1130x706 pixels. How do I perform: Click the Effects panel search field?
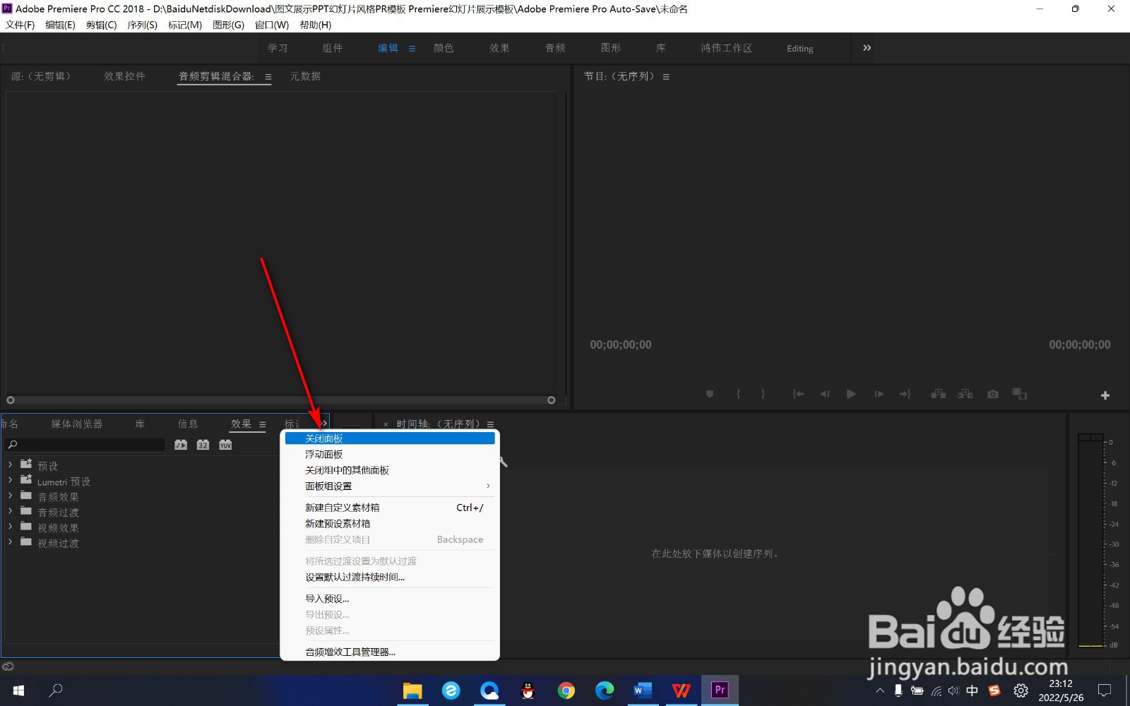[x=85, y=444]
